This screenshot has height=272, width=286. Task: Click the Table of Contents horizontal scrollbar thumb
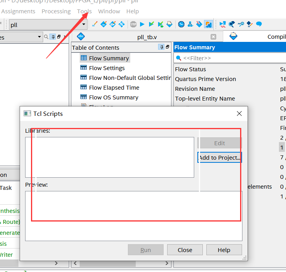click(x=107, y=263)
